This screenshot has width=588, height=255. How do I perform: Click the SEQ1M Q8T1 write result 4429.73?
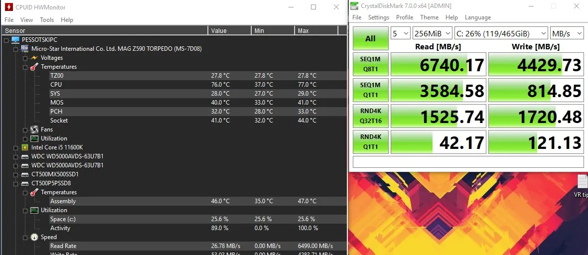tap(536, 64)
